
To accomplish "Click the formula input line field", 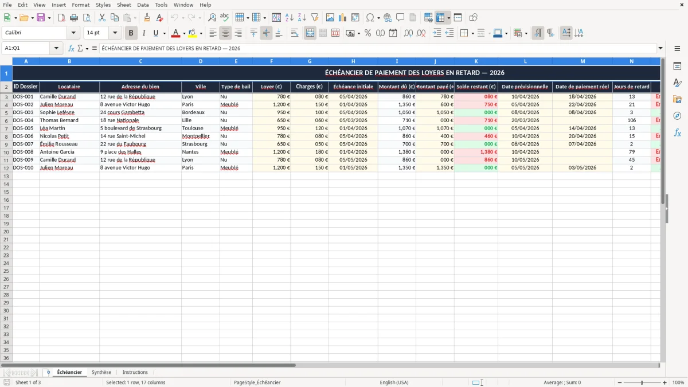I will pyautogui.click(x=378, y=49).
